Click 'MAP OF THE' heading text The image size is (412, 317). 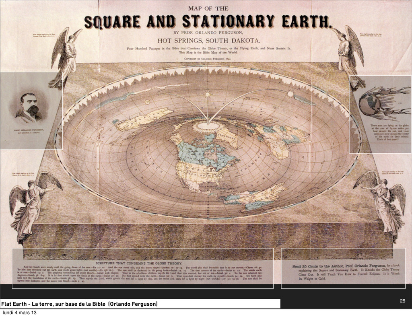(208, 8)
